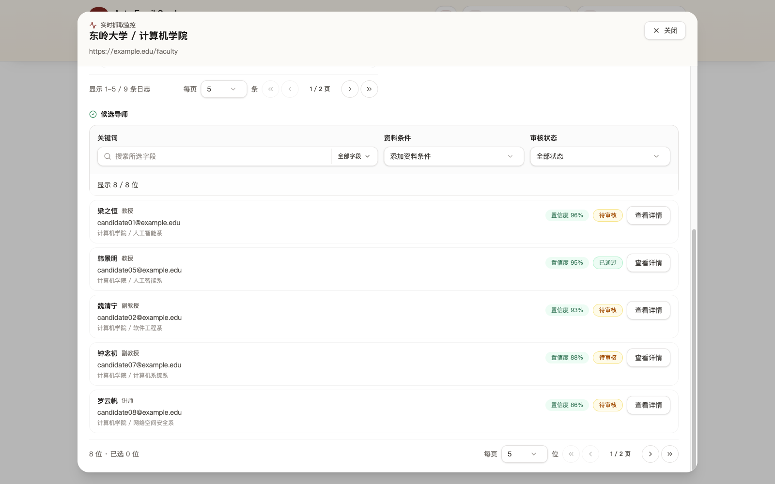Open the candidates per-page dropdown

pos(524,454)
